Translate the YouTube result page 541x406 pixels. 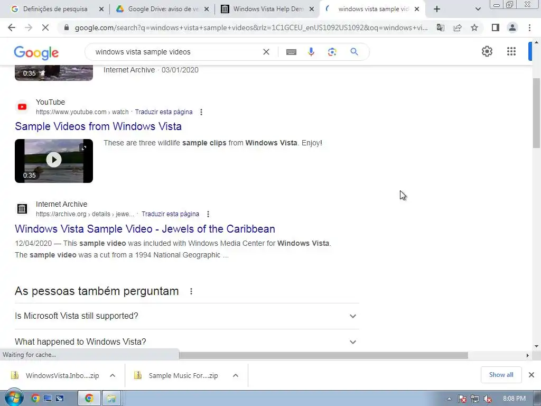coord(164,112)
